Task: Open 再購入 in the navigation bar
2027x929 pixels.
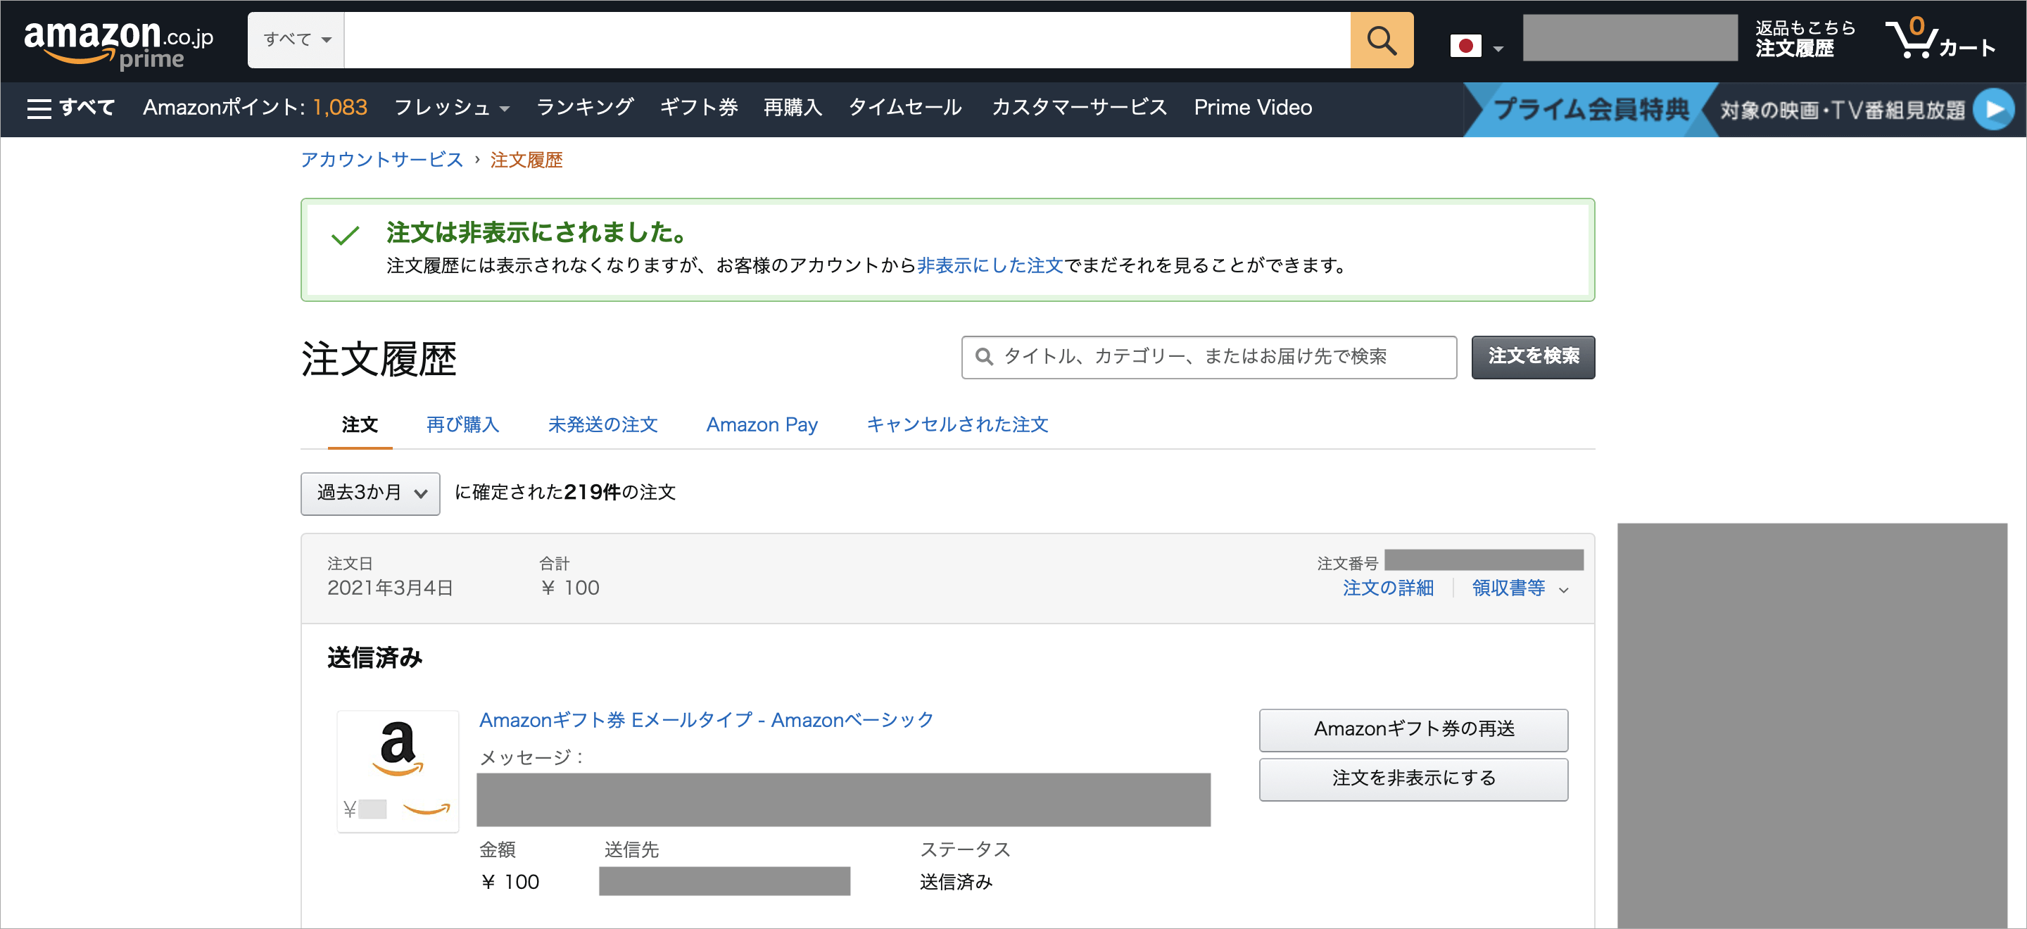Action: click(793, 108)
